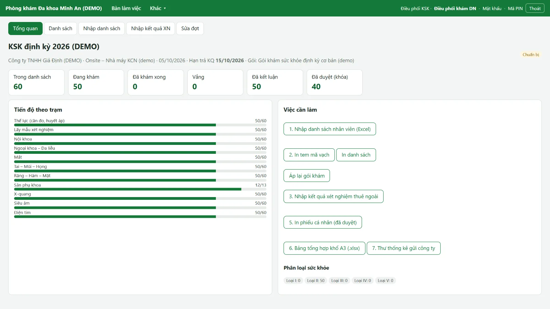Viewport: 550px width, 309px height.
Task: Click In tem mã vạch button
Action: click(x=309, y=155)
